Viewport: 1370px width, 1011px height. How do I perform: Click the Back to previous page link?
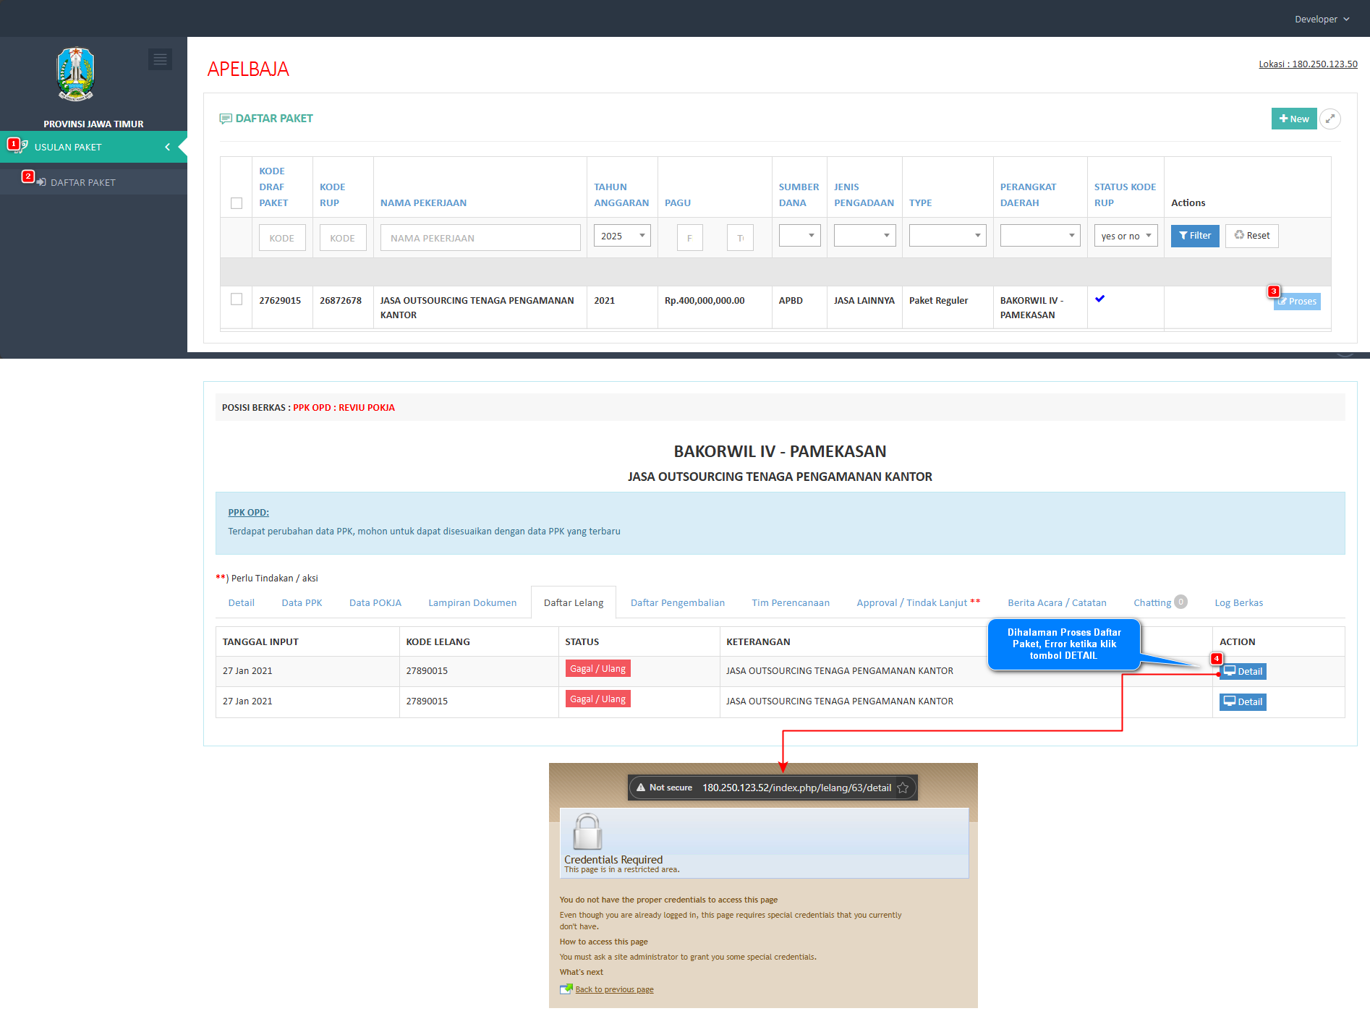[614, 989]
